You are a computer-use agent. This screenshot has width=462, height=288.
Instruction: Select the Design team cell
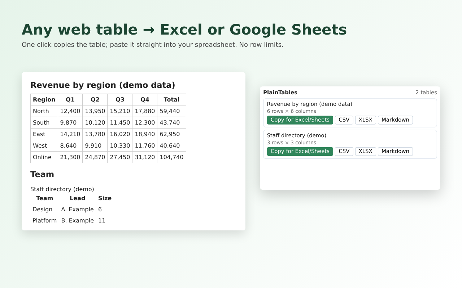(x=45, y=210)
